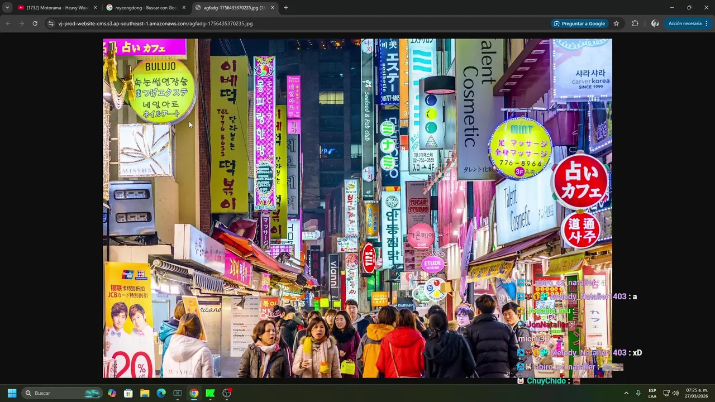This screenshot has height=402, width=715.
Task: Open Microsoft Store from the taskbar
Action: click(x=128, y=393)
